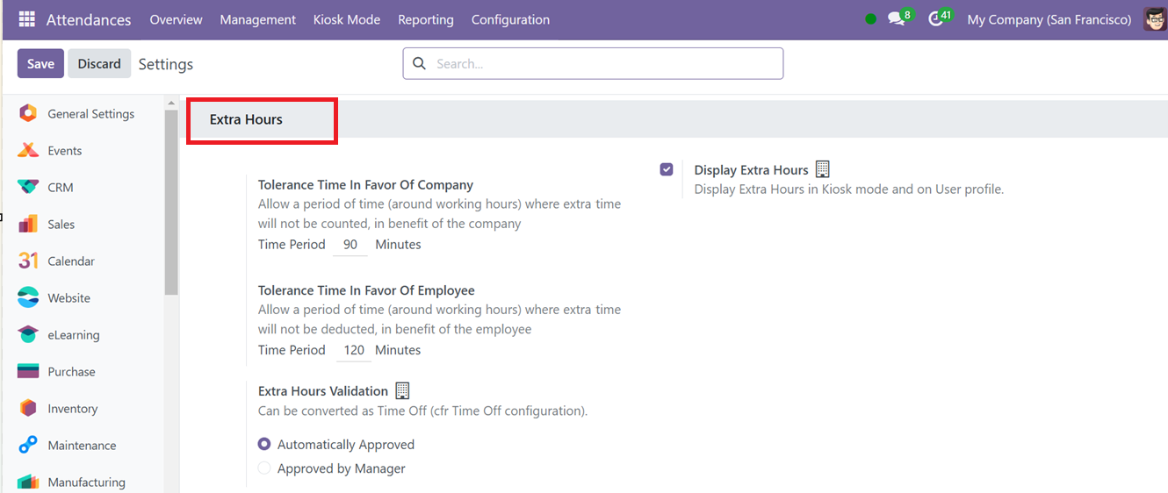Open the apps grid menu icon
This screenshot has height=493, width=1168.
tap(26, 19)
